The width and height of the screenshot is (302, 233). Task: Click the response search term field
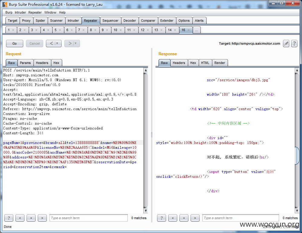pyautogui.click(x=241, y=218)
